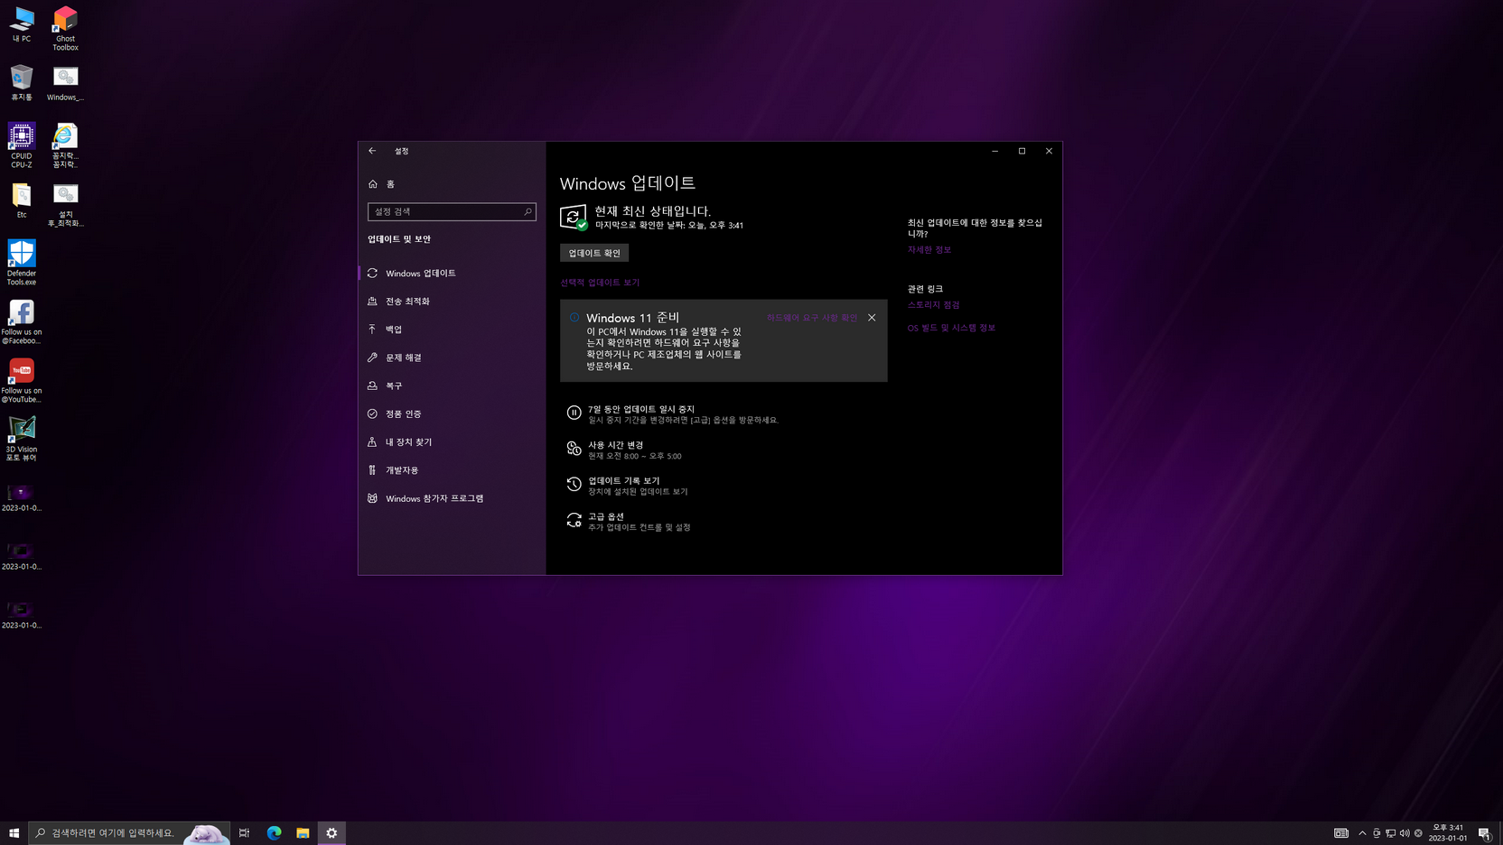This screenshot has height=845, width=1503.
Task: Select the Windows_ desktop file icon
Action: 65,82
